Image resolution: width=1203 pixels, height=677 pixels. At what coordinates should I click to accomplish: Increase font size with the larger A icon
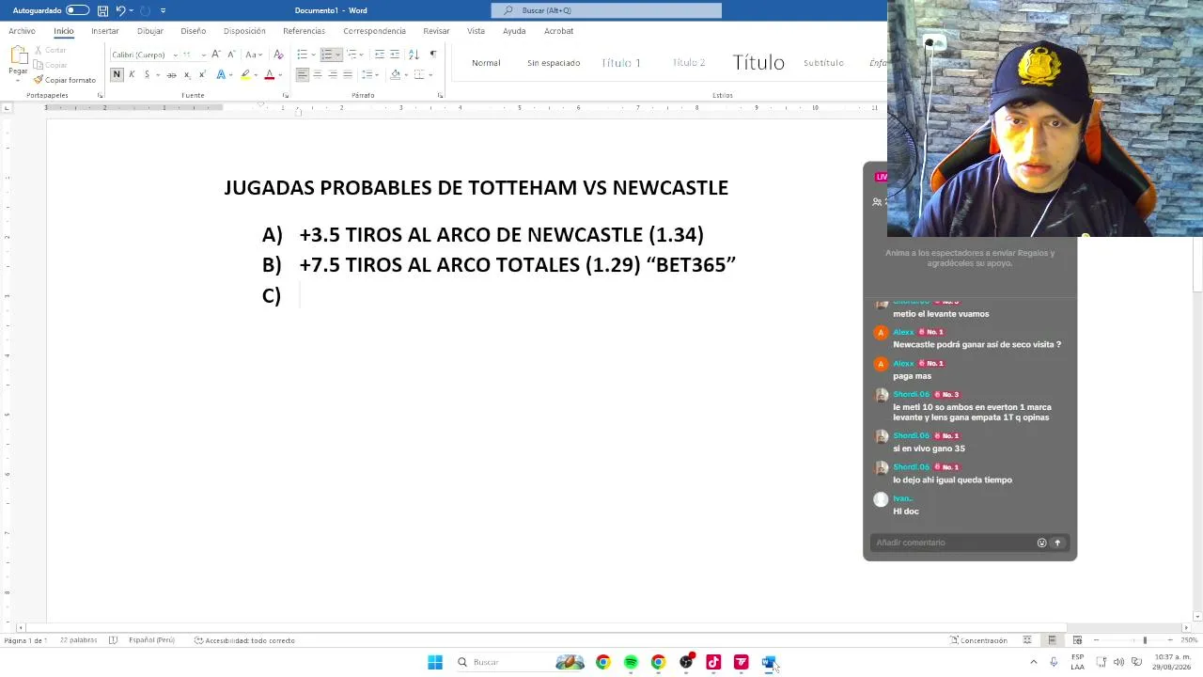click(x=216, y=55)
